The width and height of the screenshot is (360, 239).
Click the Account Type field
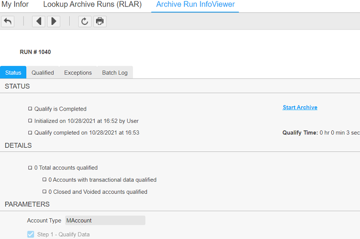[x=105, y=221]
